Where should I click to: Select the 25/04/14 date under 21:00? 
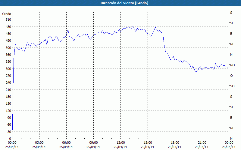(x=202, y=147)
